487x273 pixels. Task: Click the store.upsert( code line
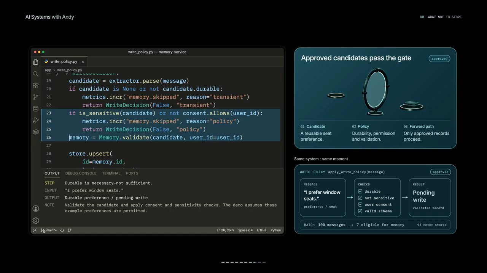coord(91,154)
